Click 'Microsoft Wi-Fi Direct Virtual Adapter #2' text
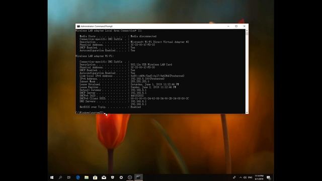 point(159,42)
